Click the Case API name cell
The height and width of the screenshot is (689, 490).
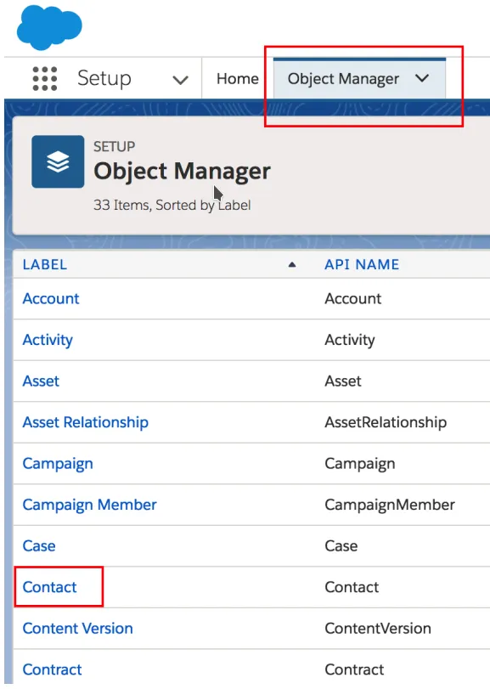[x=341, y=546]
